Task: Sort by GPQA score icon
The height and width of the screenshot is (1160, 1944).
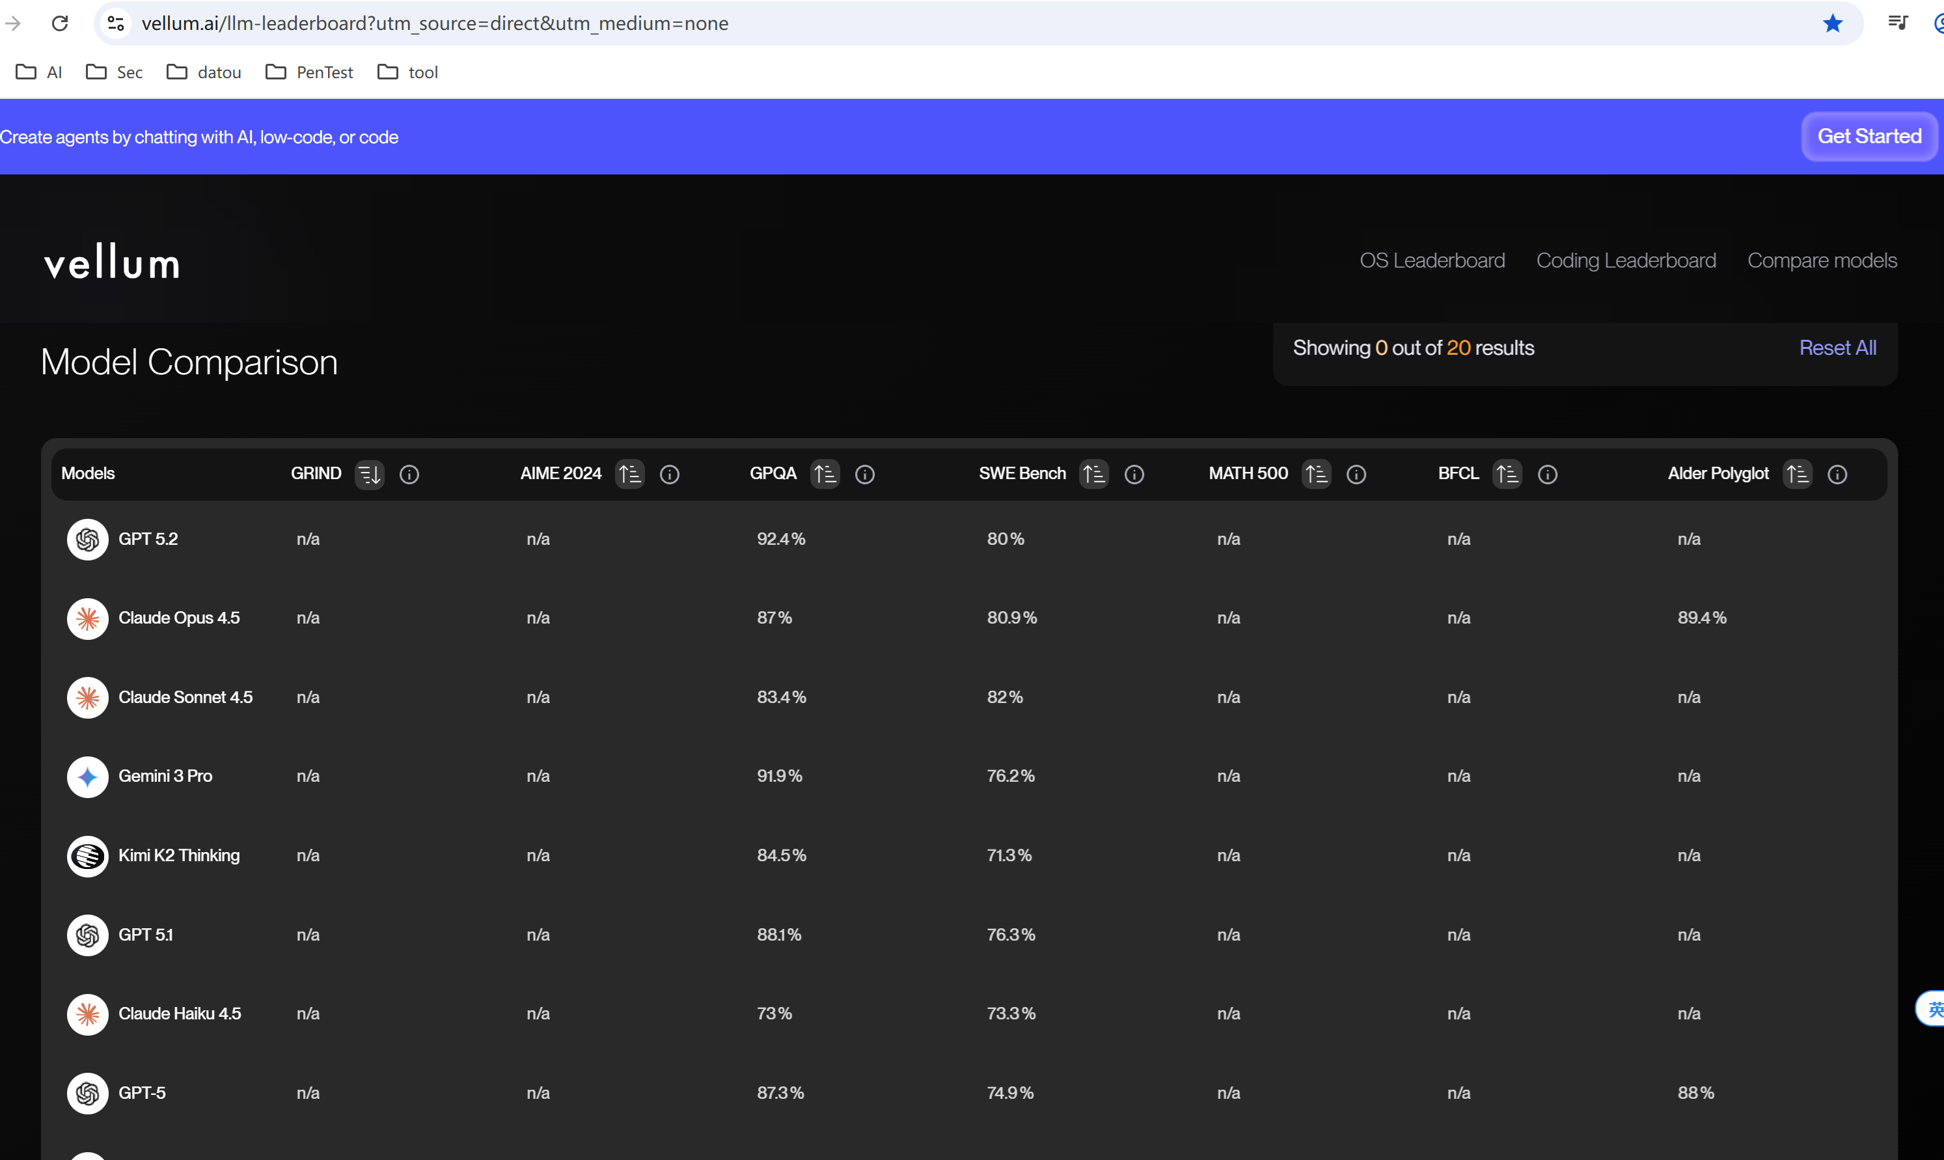Action: pos(825,474)
